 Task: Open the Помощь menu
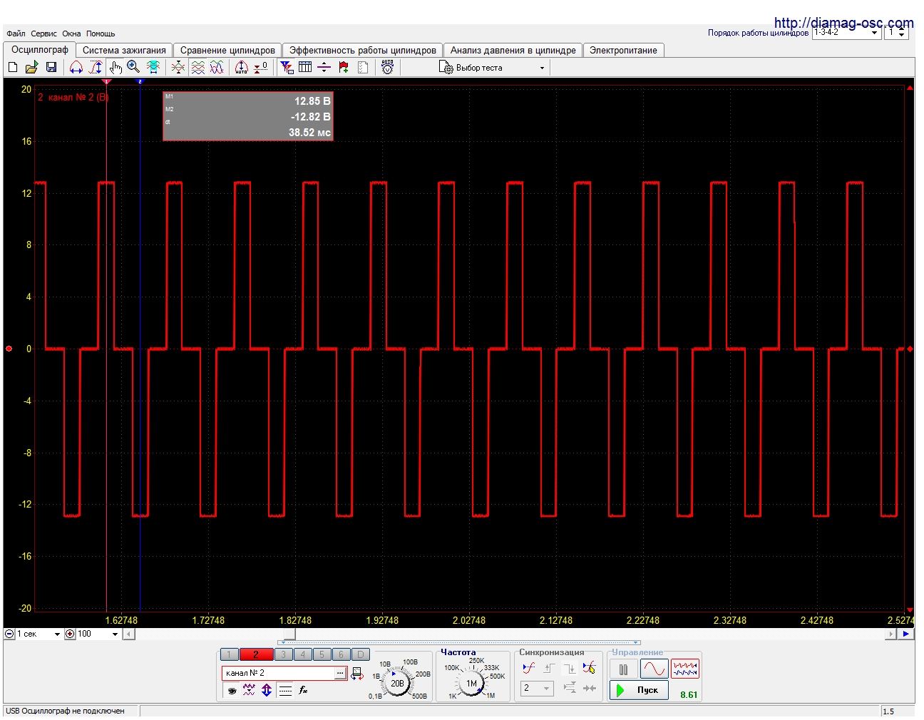(x=101, y=34)
